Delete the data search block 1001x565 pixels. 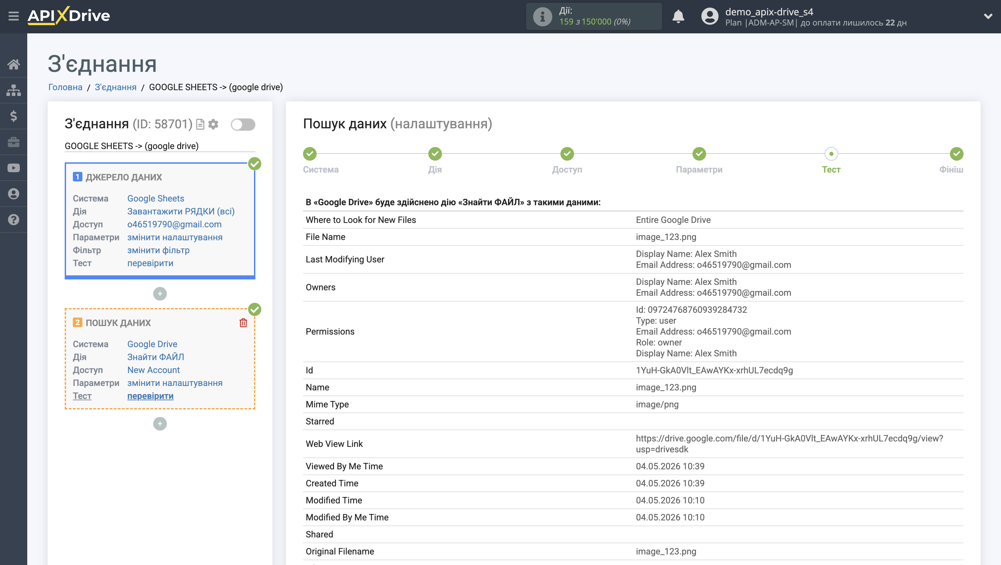tap(243, 323)
